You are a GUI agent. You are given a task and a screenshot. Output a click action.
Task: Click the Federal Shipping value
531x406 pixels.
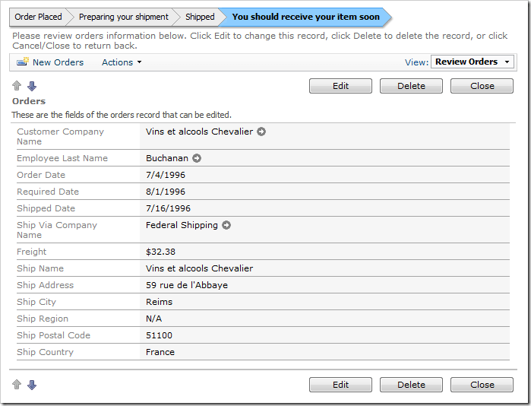(182, 225)
